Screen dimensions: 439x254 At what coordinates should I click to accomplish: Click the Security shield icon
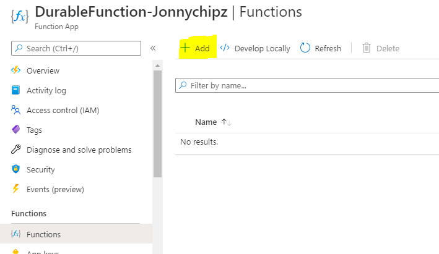point(16,169)
